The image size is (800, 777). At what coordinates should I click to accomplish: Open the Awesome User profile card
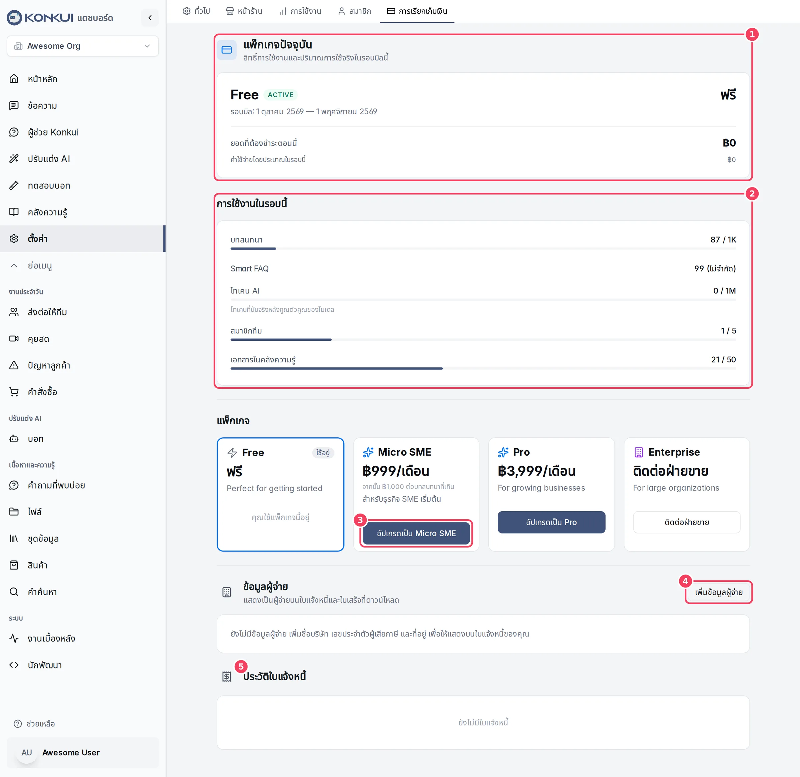point(82,752)
